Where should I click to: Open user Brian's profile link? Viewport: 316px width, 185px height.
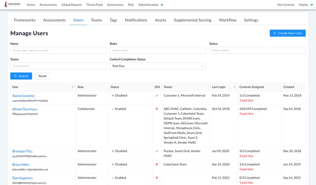point(21,164)
